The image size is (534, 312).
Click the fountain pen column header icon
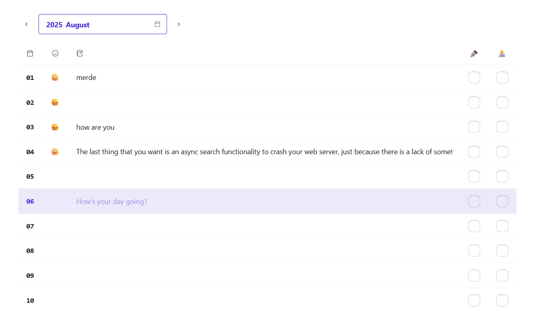coord(474,53)
